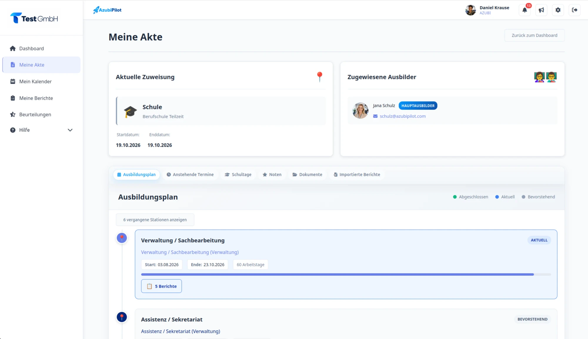Open Importierte Berichte tab
This screenshot has width=588, height=339.
pos(357,175)
